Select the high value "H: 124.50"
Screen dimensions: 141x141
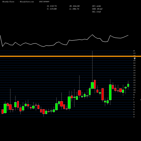point(74,6)
